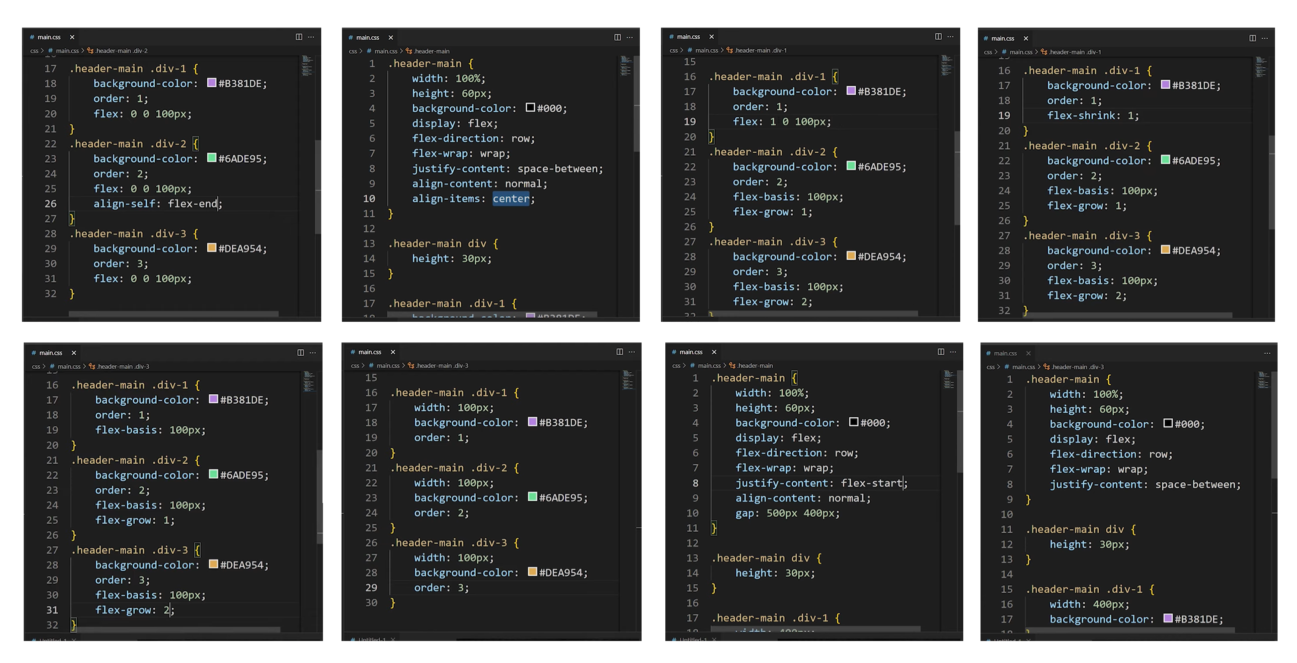1297x663 pixels.
Task: Open More Actions menu in the align-items: center panel
Action: point(630,37)
